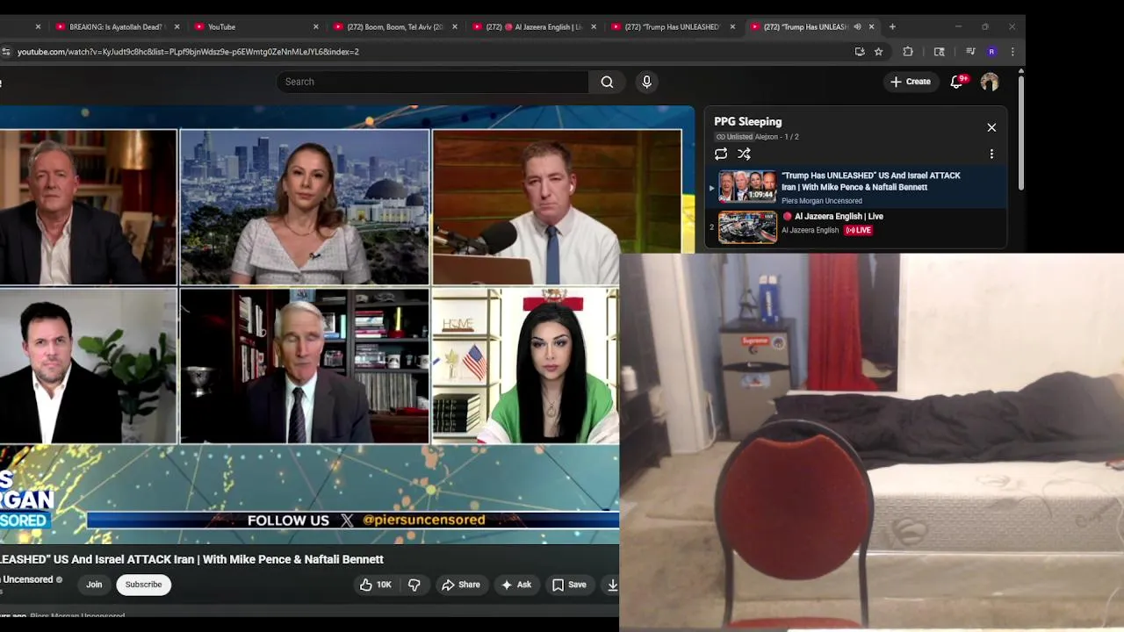Click Unlisted badge in playlist header
Viewport: 1124px width, 632px height.
click(734, 137)
